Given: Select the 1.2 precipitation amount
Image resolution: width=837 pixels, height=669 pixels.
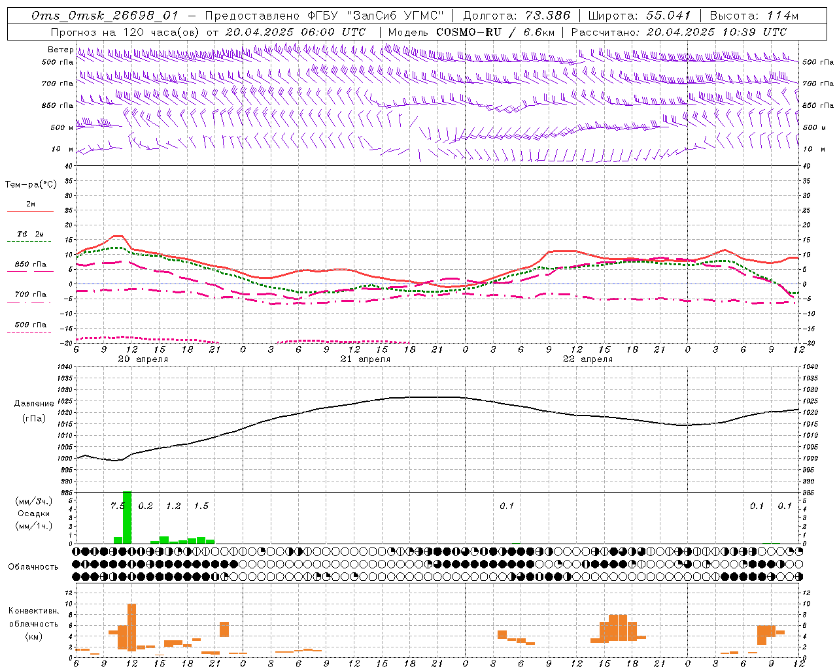Looking at the screenshot, I should 173,506.
